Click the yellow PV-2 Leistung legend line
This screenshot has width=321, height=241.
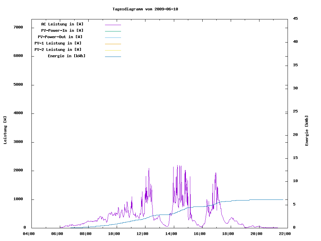[113, 50]
